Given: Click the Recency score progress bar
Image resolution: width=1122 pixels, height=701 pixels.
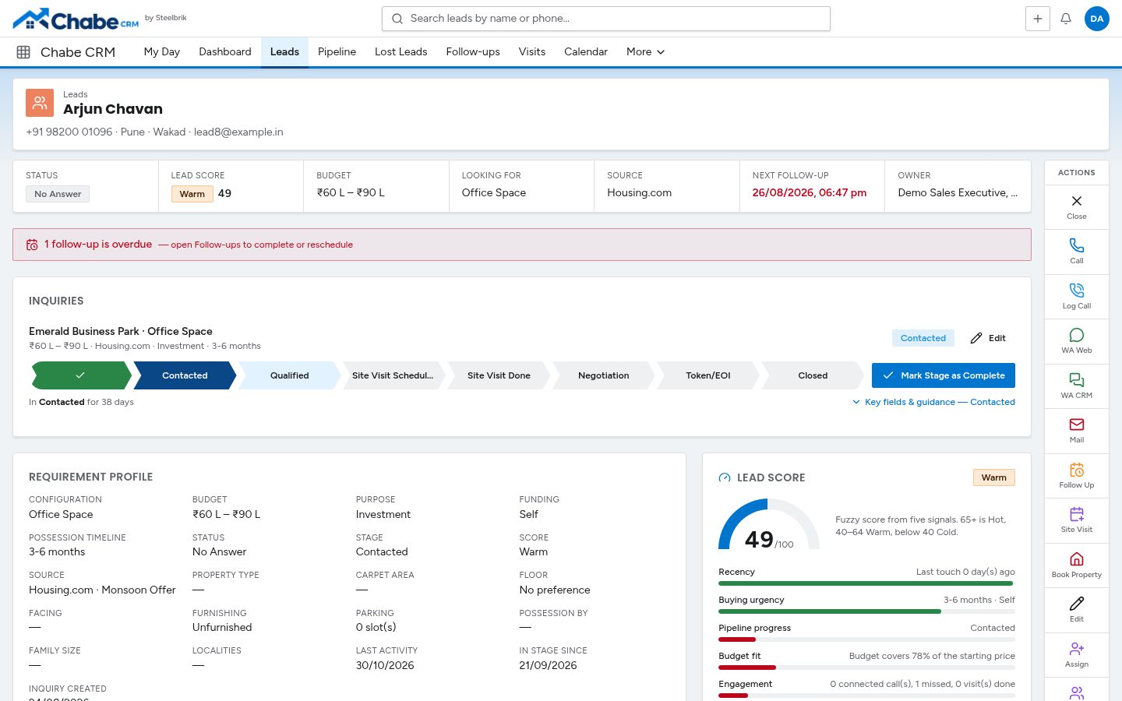Looking at the screenshot, I should coord(866,583).
